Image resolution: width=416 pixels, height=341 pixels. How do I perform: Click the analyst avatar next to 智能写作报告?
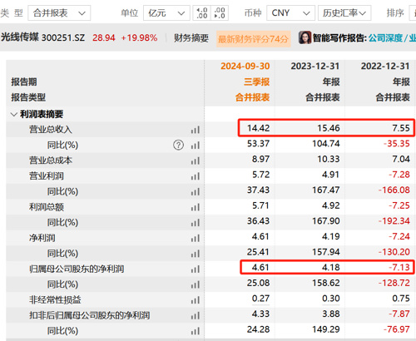pyautogui.click(x=305, y=37)
